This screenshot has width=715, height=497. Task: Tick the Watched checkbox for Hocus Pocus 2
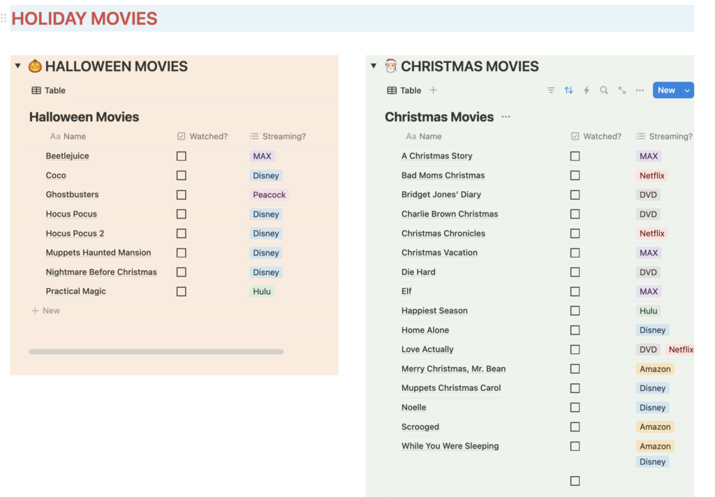point(182,234)
